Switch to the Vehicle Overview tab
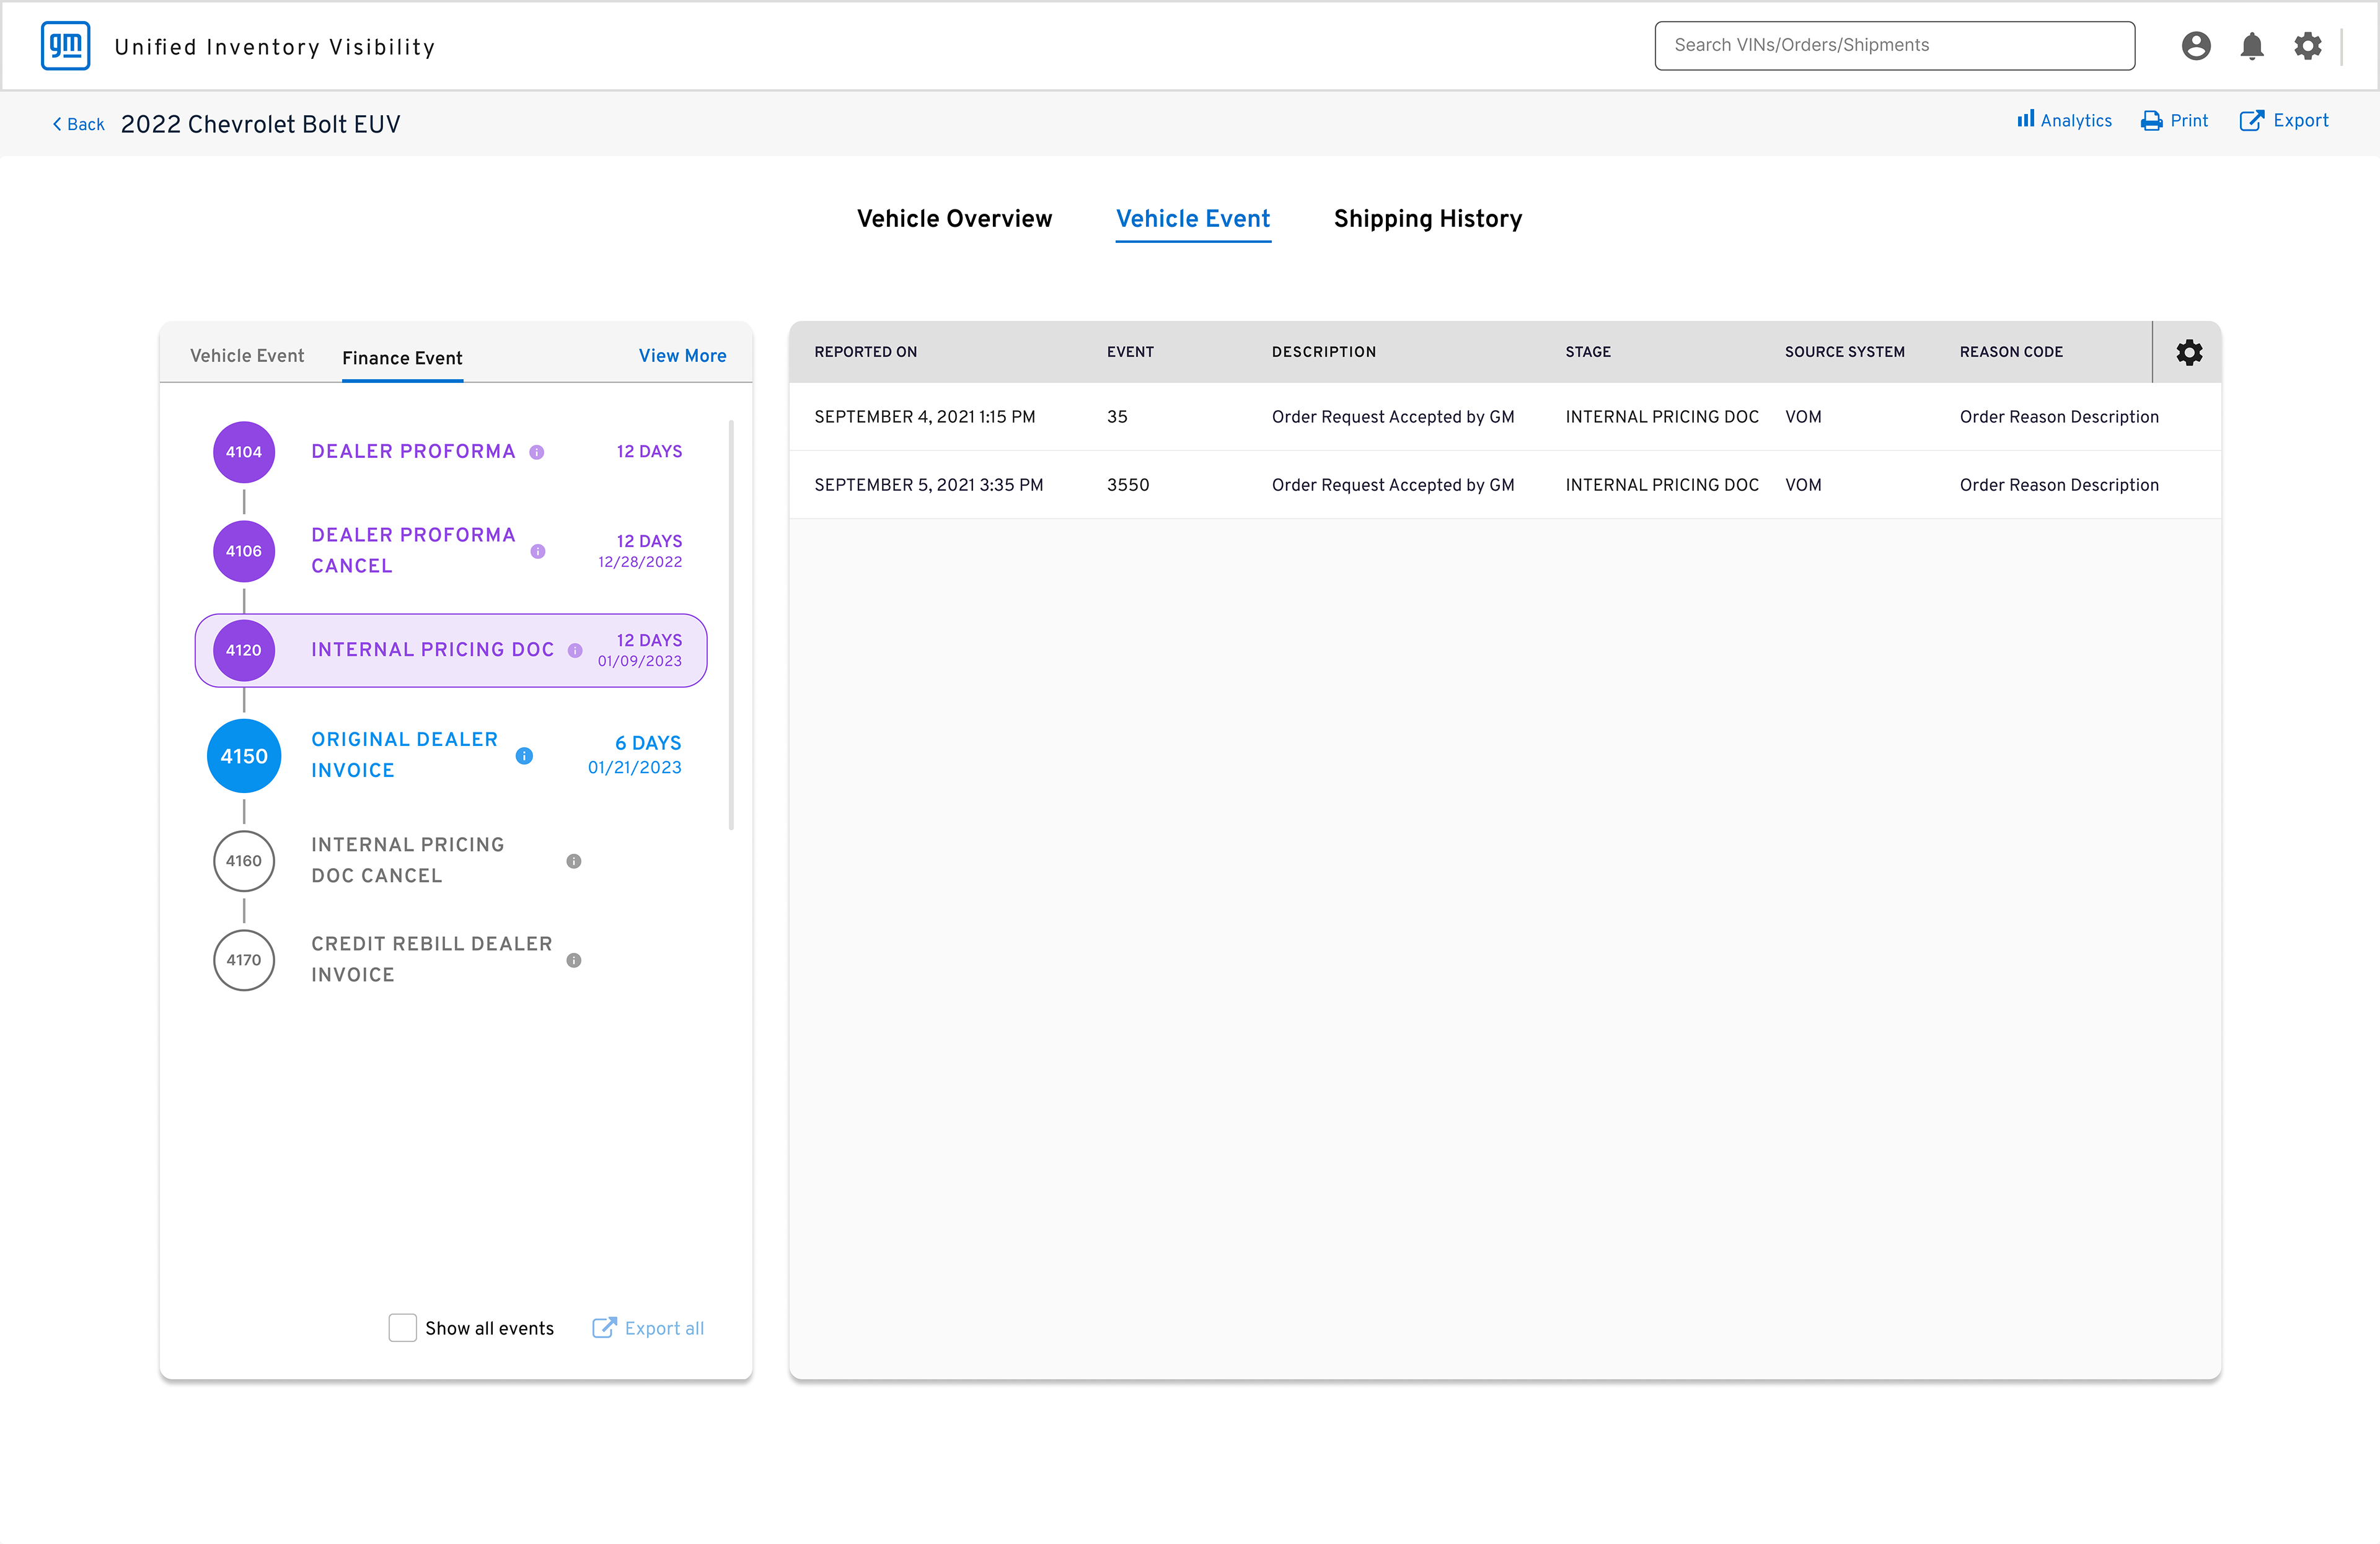 point(954,219)
